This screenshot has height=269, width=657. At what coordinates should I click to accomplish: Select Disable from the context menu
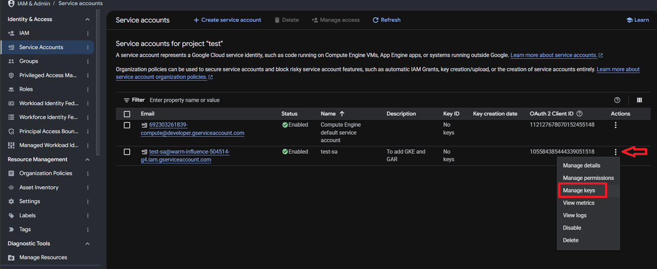589,228
